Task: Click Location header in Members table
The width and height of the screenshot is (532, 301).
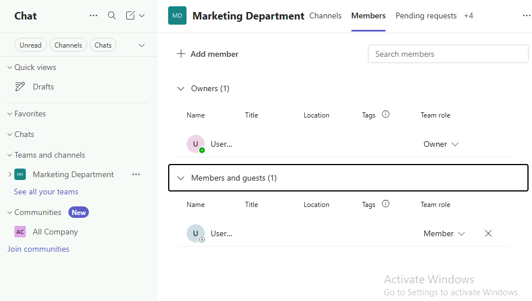Action: tap(316, 205)
